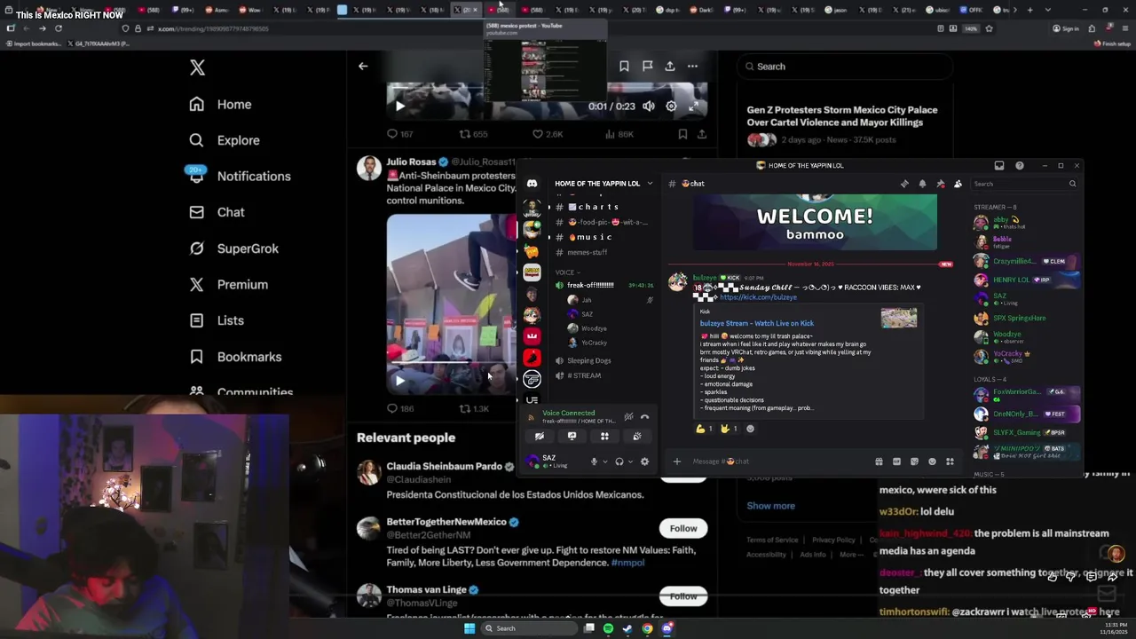Bookmark the X post from top bar
The image size is (1136, 639).
click(x=624, y=66)
